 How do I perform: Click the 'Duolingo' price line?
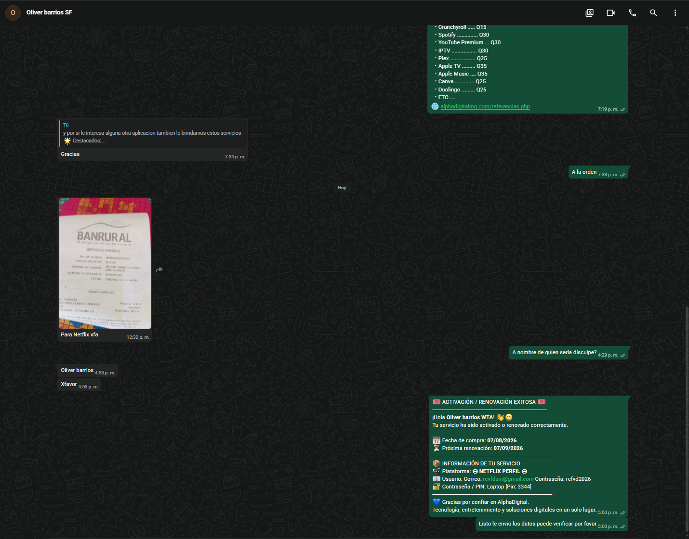461,90
